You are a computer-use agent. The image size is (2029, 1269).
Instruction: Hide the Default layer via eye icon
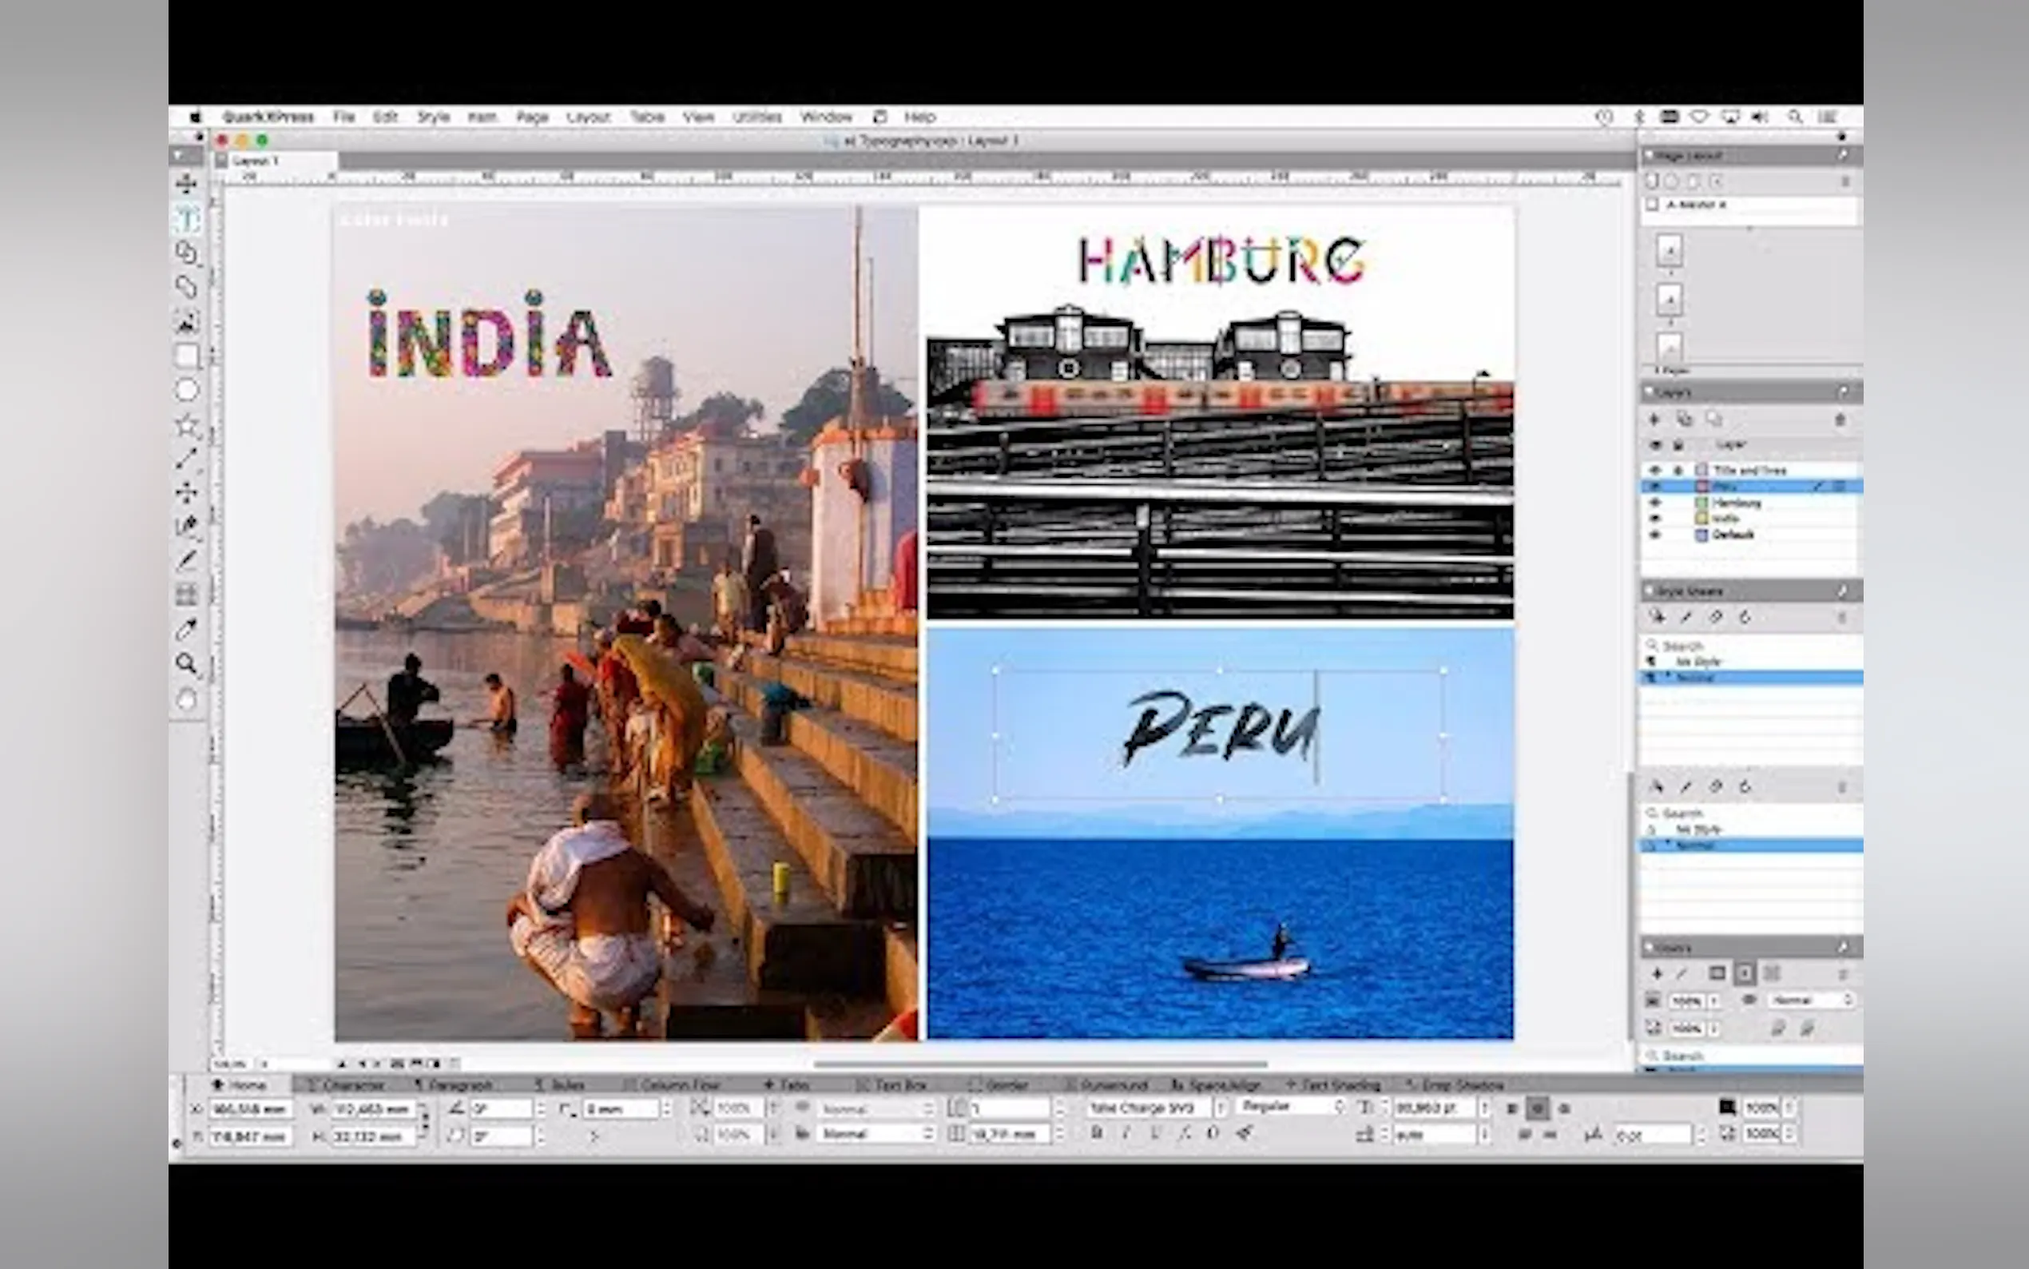(1655, 535)
